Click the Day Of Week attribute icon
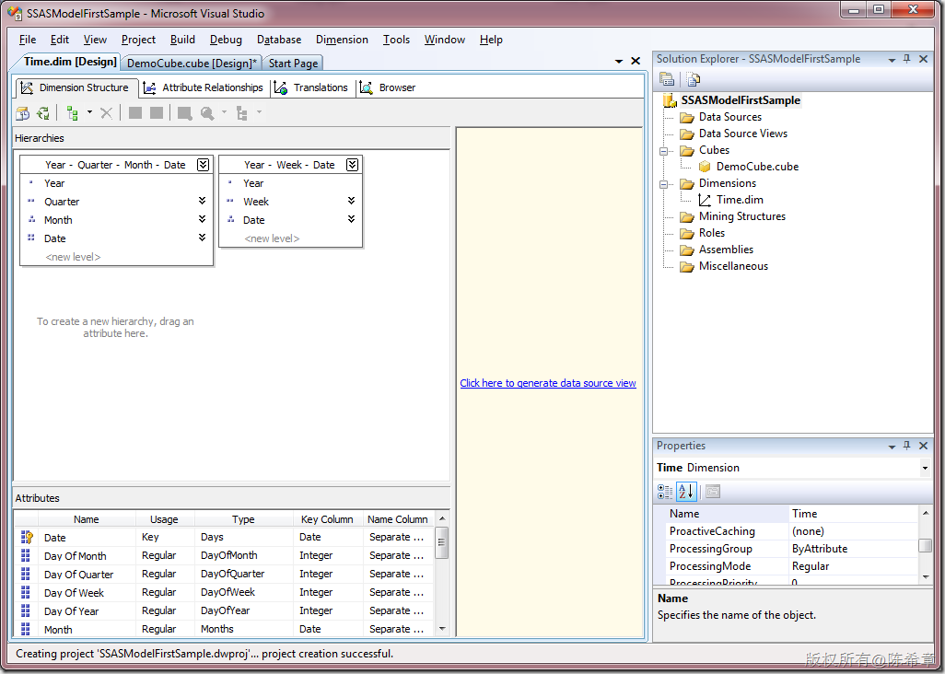This screenshot has height=674, width=945. tap(26, 593)
